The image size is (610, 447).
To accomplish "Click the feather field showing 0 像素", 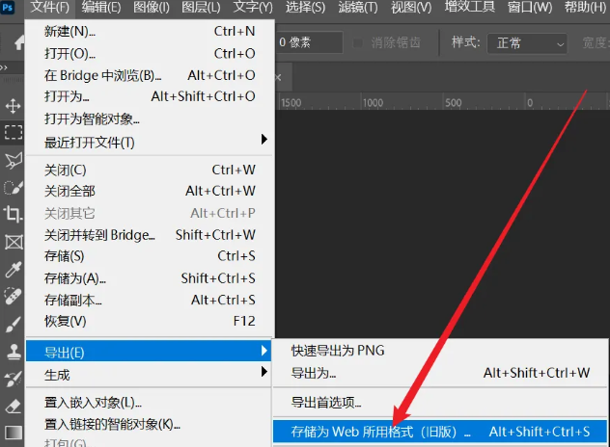I will [x=309, y=42].
